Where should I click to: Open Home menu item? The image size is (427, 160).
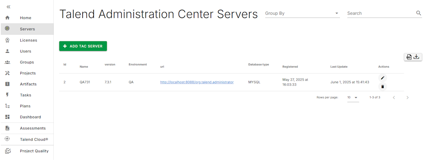pyautogui.click(x=25, y=18)
